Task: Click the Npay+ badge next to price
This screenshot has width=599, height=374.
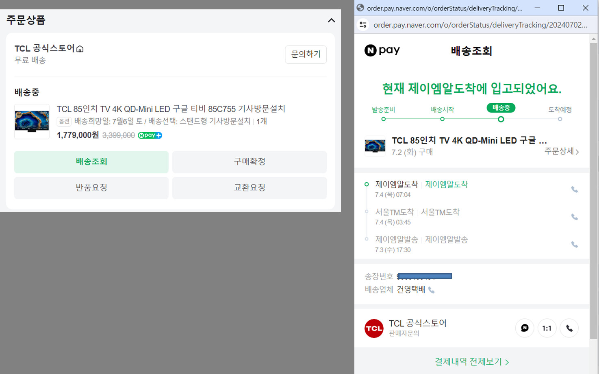Action: tap(150, 135)
